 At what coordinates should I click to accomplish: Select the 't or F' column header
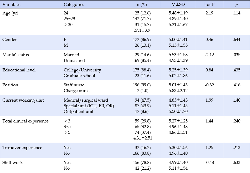(209, 5)
